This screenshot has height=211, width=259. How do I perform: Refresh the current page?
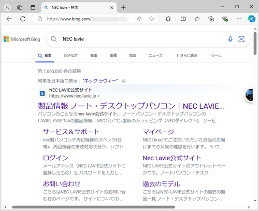pos(23,19)
